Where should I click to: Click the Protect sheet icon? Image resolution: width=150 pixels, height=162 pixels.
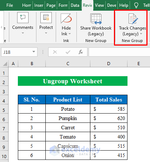click(x=46, y=17)
